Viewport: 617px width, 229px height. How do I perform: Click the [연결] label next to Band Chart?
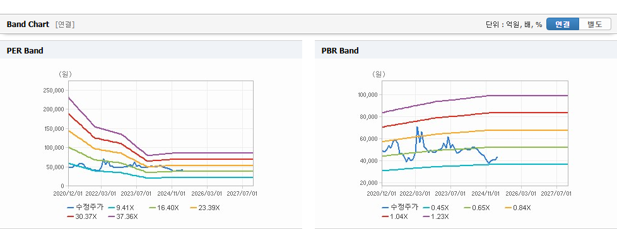pos(65,25)
